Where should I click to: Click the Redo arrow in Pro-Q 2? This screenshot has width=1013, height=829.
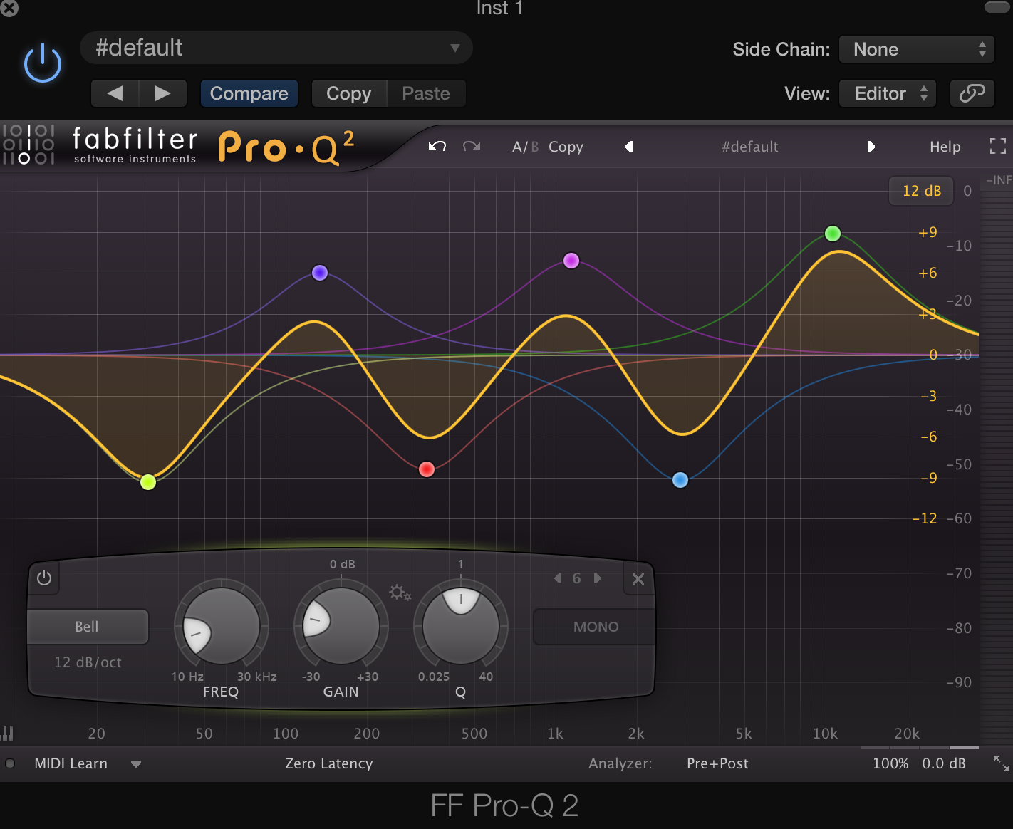point(472,146)
